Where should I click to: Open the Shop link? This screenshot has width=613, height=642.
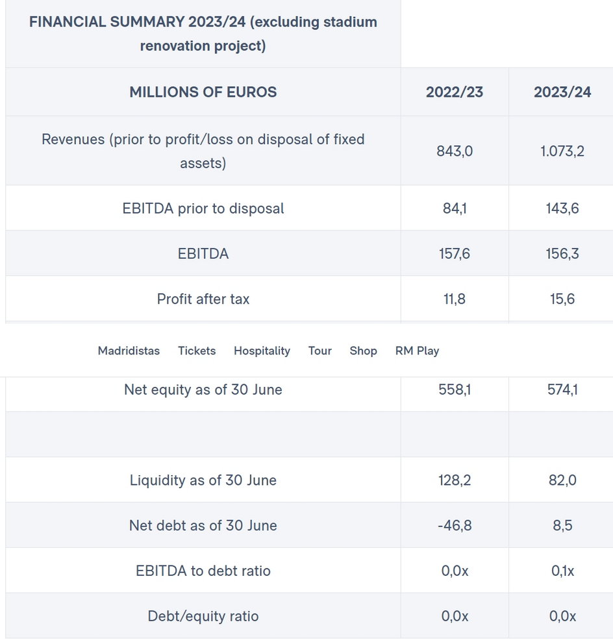coord(363,351)
